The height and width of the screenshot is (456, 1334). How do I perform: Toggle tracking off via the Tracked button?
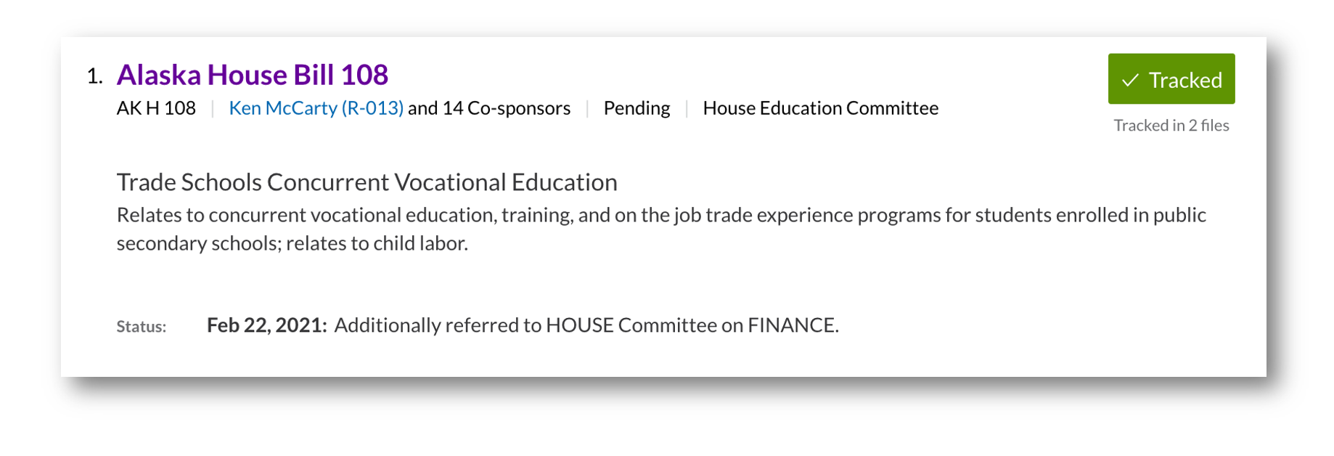(x=1170, y=79)
